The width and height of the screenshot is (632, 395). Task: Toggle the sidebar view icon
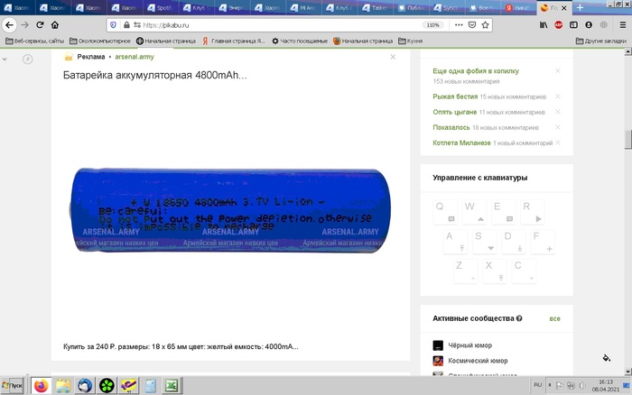[573, 25]
